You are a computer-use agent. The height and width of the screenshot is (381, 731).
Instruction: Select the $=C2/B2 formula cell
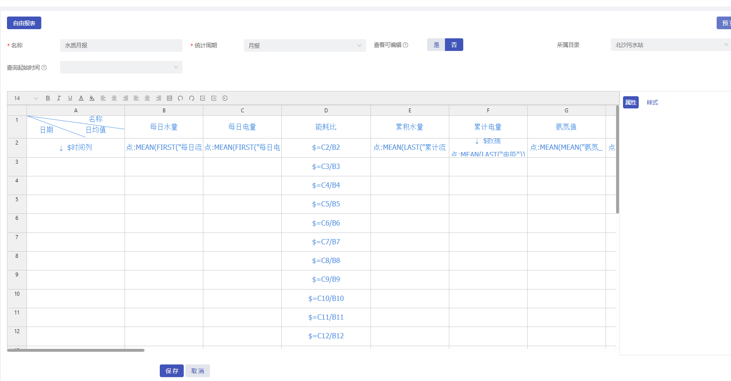[x=326, y=148]
